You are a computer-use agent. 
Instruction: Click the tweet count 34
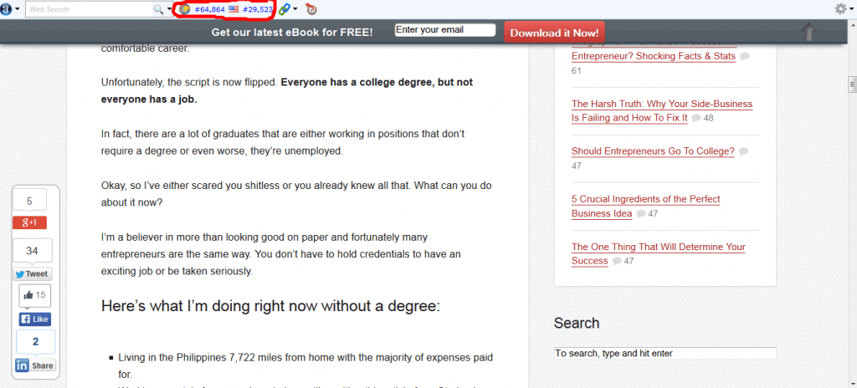[33, 251]
